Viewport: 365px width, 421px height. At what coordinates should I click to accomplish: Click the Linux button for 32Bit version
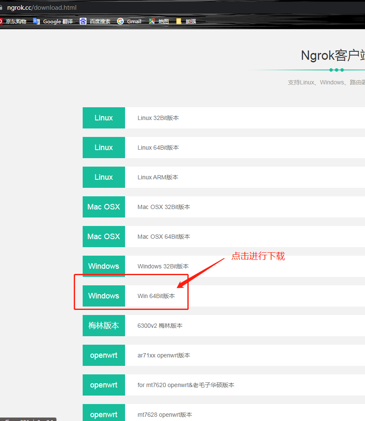103,118
